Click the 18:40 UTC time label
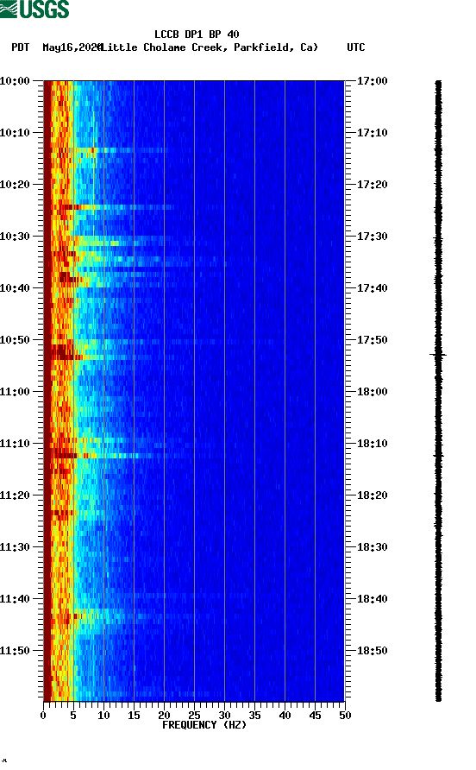Screen dimensions: 476x770 pyautogui.click(x=372, y=599)
